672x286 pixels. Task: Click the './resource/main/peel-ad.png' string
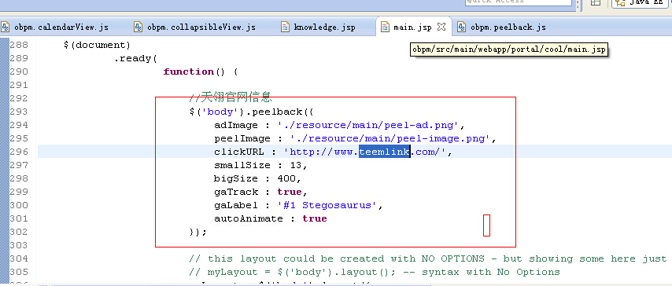click(368, 125)
